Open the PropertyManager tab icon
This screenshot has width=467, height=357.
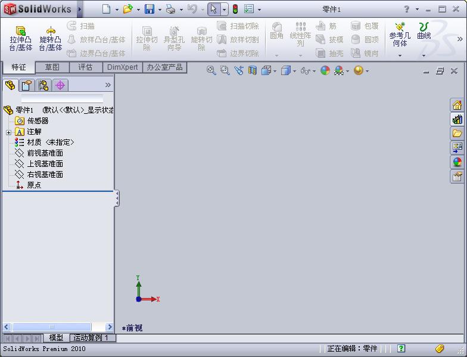point(26,86)
